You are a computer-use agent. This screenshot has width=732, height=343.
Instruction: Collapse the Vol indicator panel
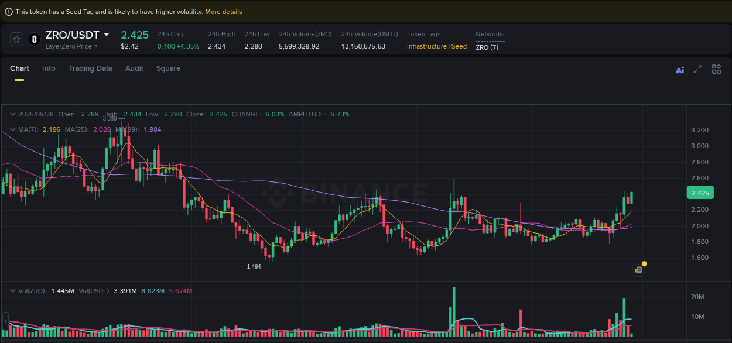[x=13, y=290]
